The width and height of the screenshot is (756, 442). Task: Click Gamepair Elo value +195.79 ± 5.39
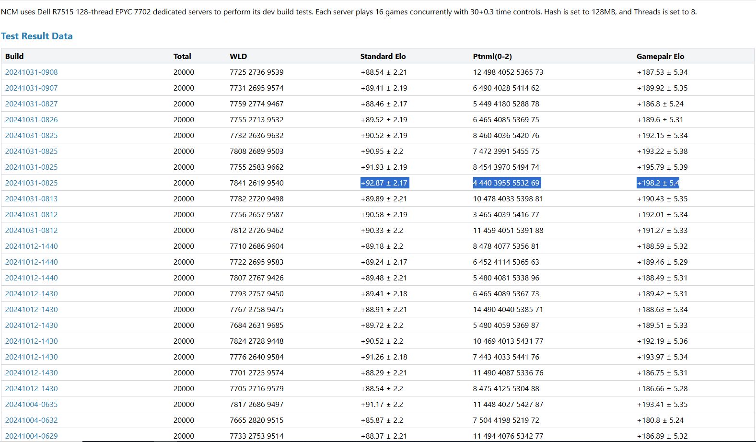click(x=662, y=167)
